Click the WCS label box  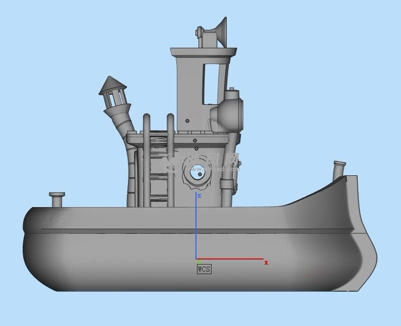point(204,269)
